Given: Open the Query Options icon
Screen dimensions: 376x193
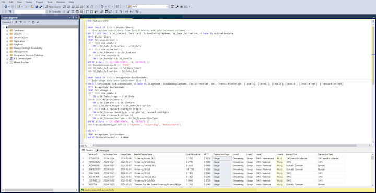Looking at the screenshot, I should [77, 11].
